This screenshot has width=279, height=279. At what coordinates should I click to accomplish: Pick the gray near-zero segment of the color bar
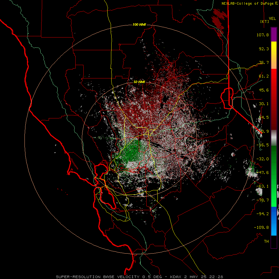pos(274,138)
